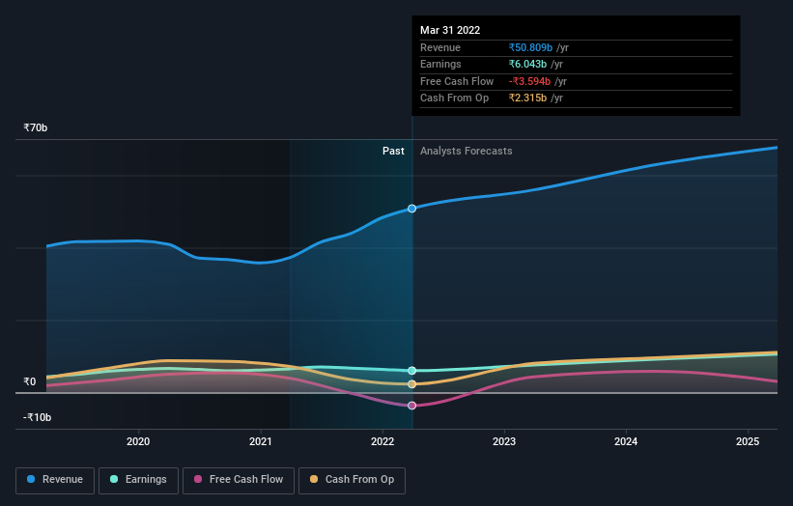793x506 pixels.
Task: Click the ₹70b y-axis label
Action: 36,127
